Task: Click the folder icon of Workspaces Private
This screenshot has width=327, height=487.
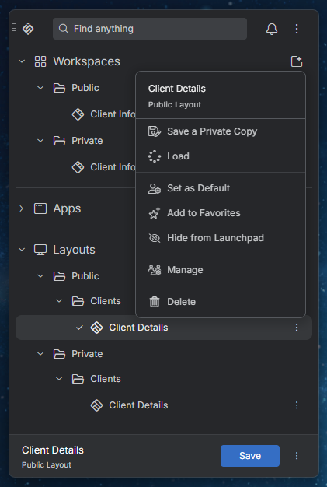Action: coord(59,141)
